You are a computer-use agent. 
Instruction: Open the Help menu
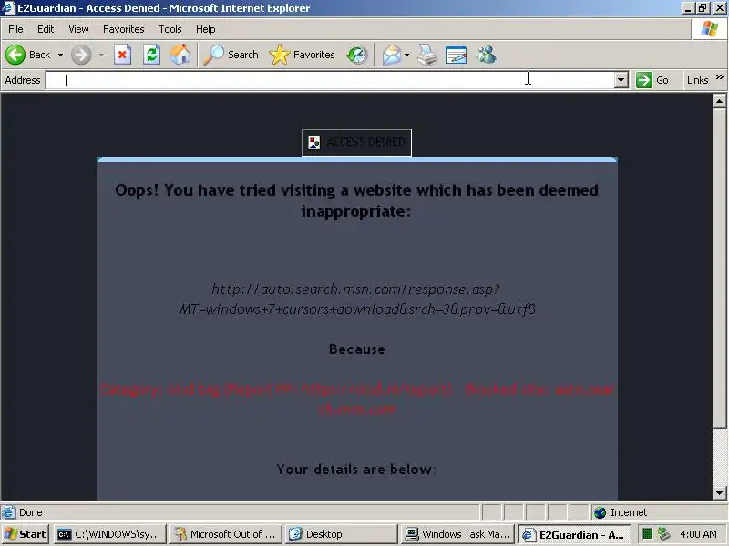point(206,29)
